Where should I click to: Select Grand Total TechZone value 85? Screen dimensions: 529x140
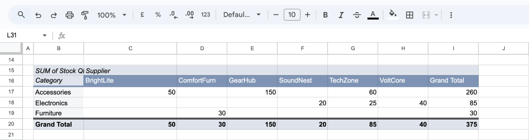point(353,124)
